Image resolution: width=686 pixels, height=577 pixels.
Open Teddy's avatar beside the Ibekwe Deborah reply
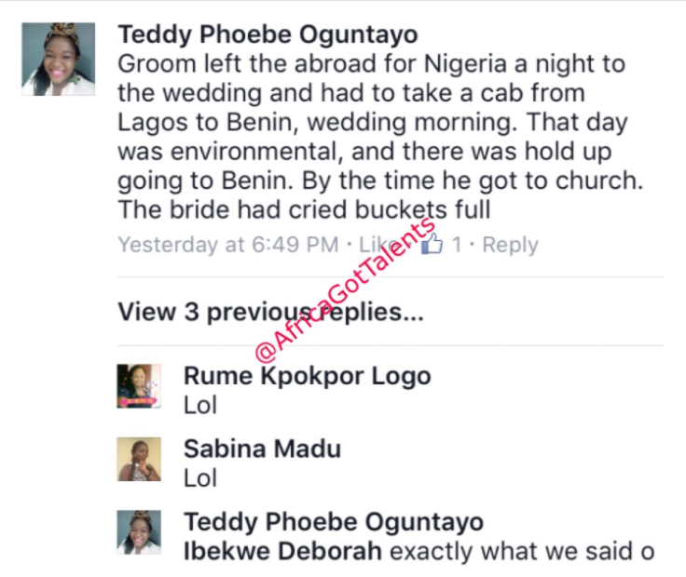tap(139, 531)
